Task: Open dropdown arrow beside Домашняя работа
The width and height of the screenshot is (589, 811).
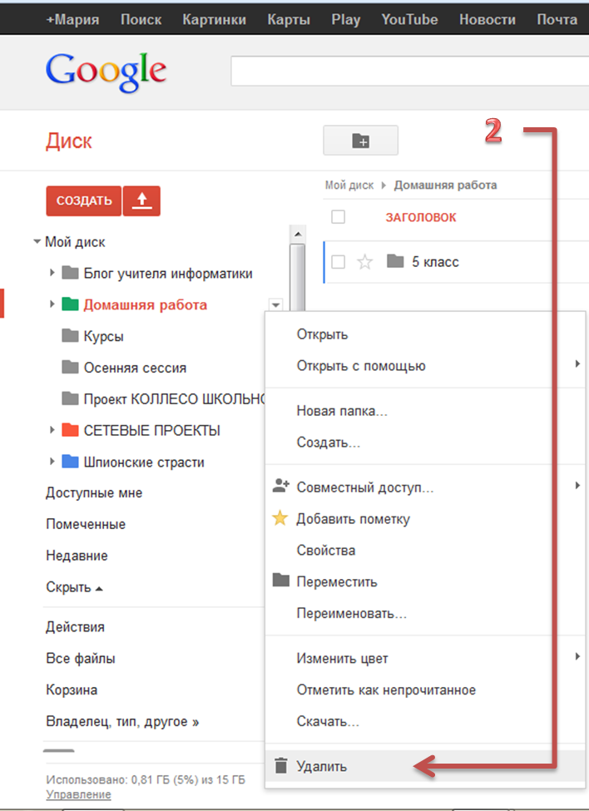Action: click(x=275, y=304)
